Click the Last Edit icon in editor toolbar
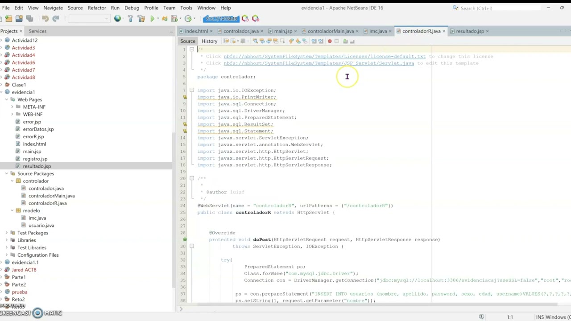Viewport: 571px width, 321px height. pyautogui.click(x=226, y=41)
